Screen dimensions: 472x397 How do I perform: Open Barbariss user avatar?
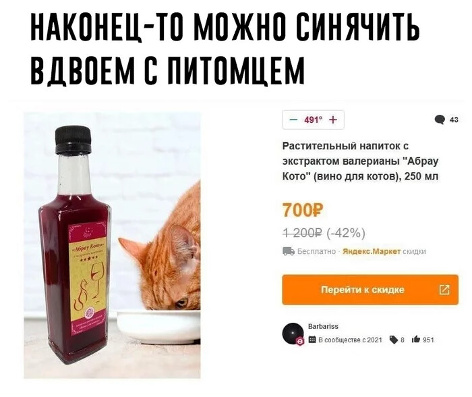pos(293,334)
